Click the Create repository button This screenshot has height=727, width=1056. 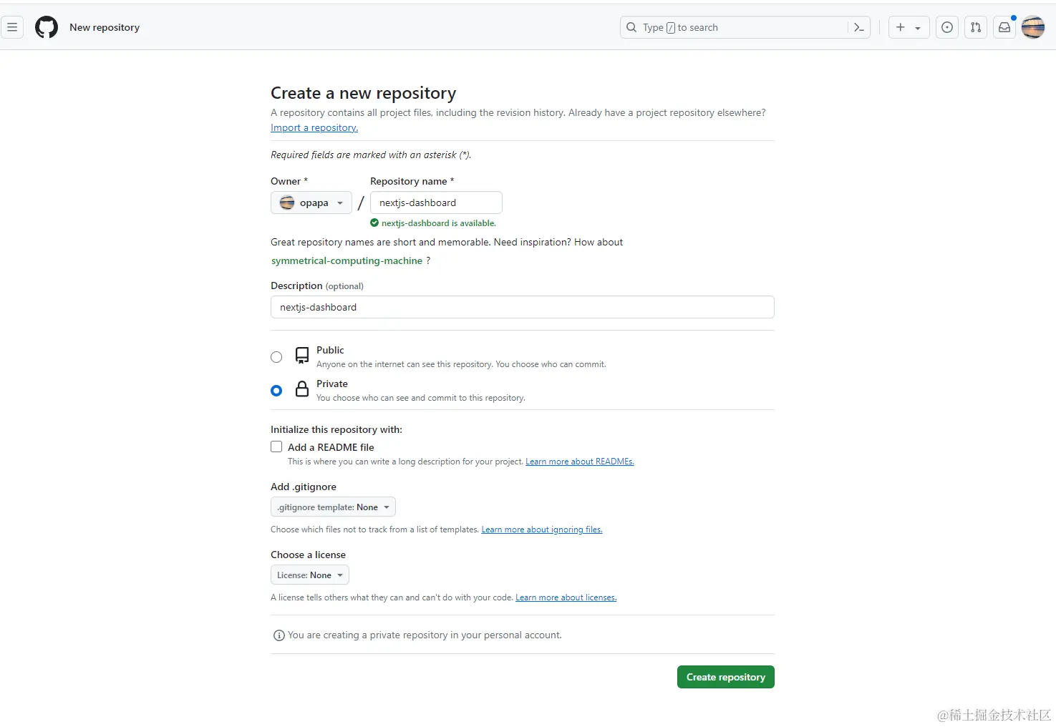(x=725, y=677)
